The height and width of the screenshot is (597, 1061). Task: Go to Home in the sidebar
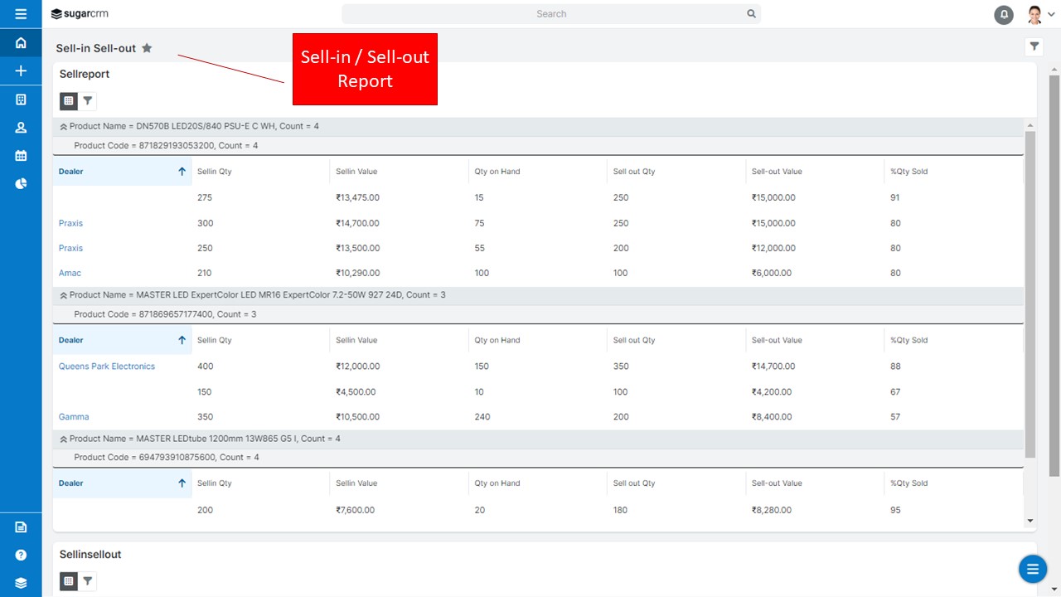(21, 43)
